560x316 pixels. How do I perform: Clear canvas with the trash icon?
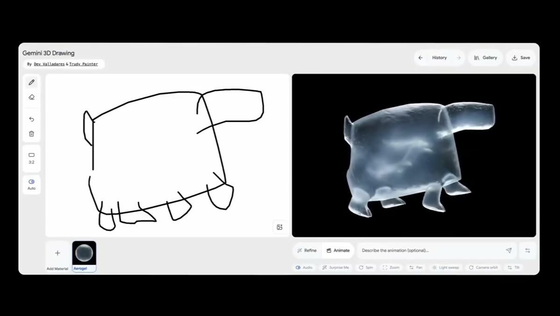click(32, 134)
